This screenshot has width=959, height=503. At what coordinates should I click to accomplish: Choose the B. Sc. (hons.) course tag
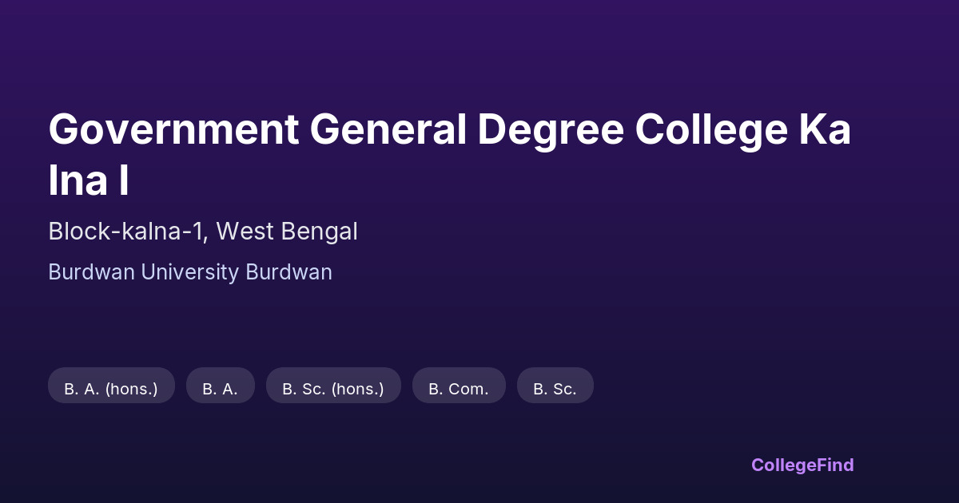coord(333,389)
